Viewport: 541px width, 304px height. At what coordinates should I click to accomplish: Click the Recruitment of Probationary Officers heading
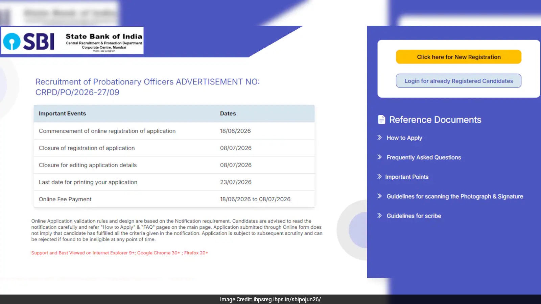point(147,87)
